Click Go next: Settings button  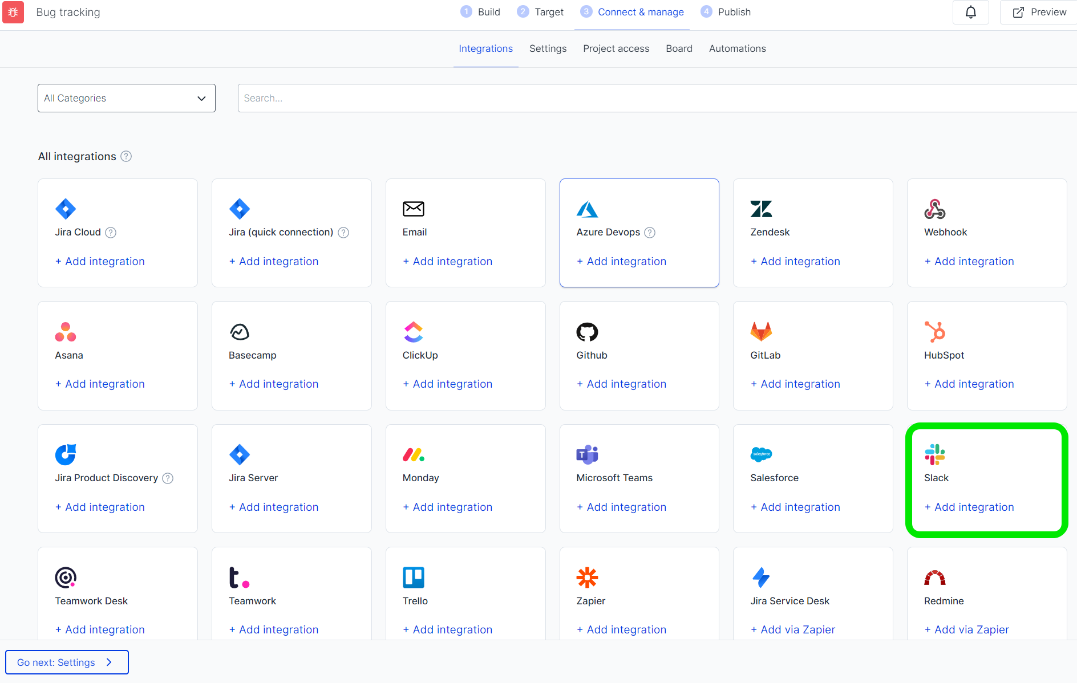click(x=67, y=662)
